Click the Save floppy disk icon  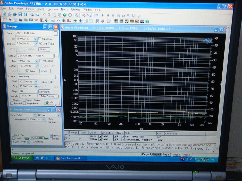coord(20,14)
